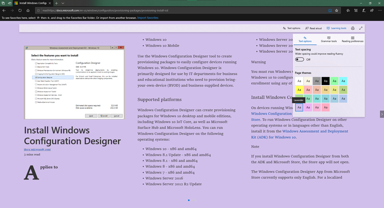Toggle Reading view book icon
This screenshot has height=208, width=384.
(330, 10)
